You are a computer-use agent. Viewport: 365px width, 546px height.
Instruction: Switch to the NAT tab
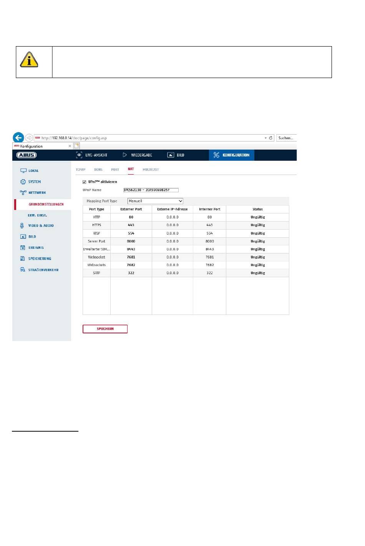coord(131,169)
